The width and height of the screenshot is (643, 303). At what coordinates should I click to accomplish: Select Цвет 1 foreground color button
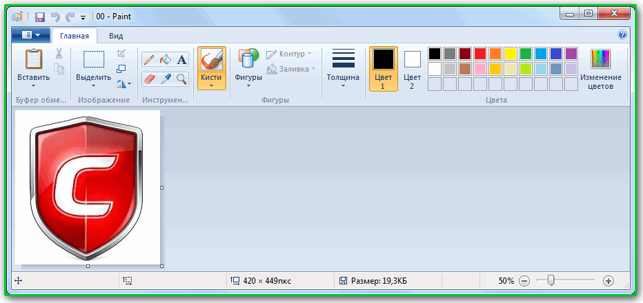point(384,68)
